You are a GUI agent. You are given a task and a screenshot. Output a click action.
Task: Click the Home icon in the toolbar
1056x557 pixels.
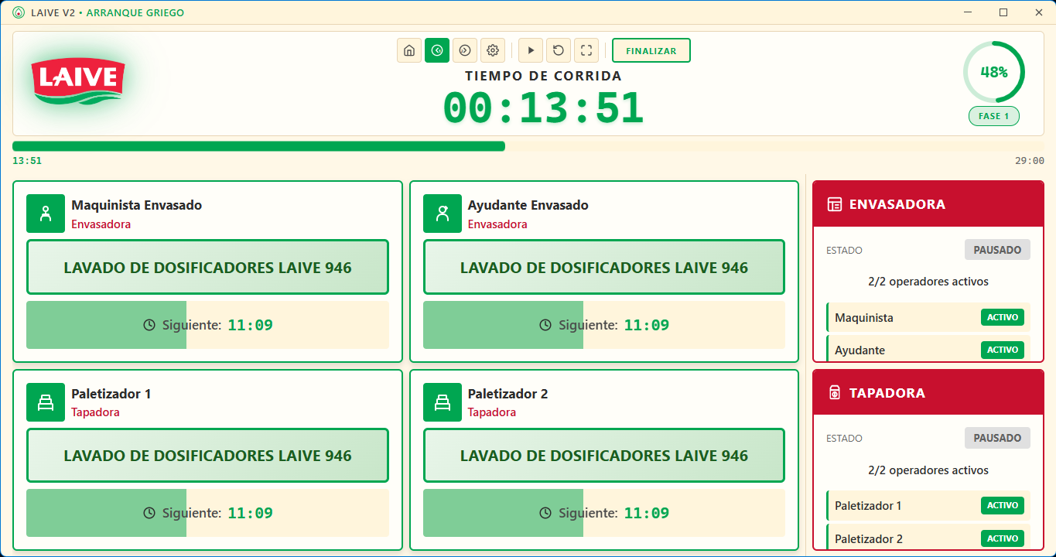[x=409, y=50]
